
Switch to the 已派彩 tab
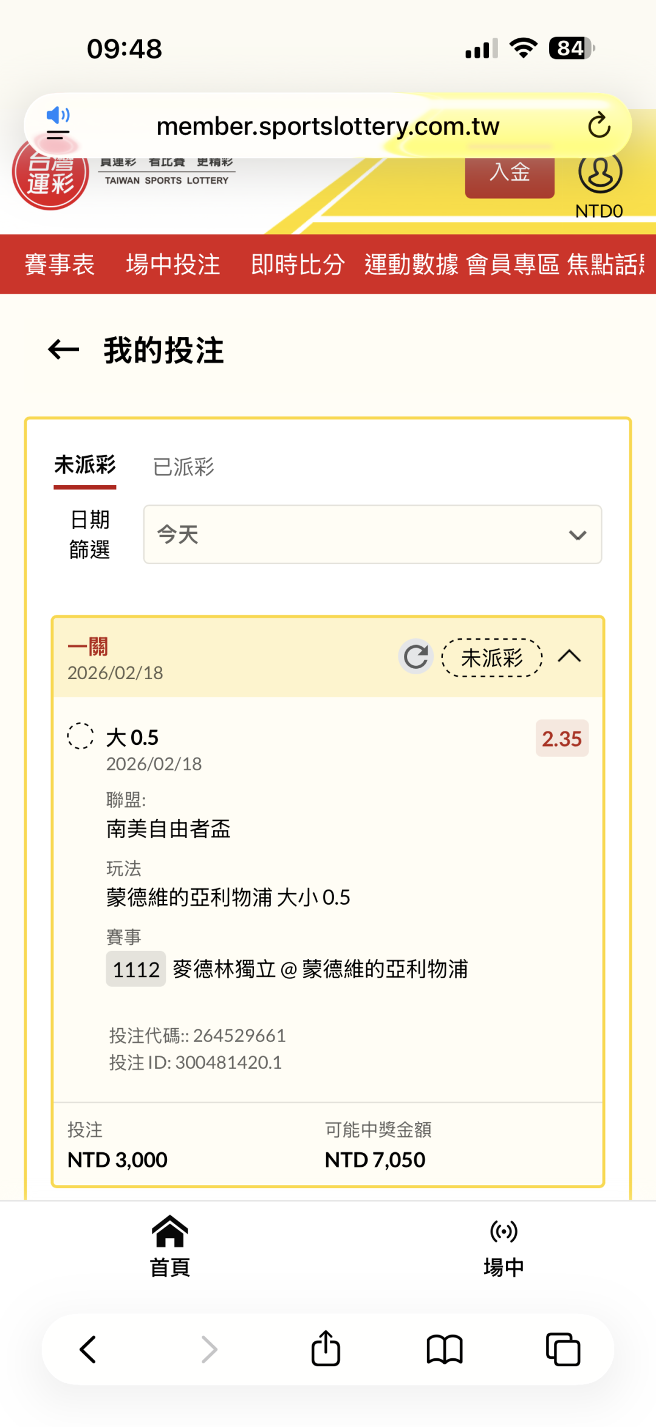[x=183, y=467]
